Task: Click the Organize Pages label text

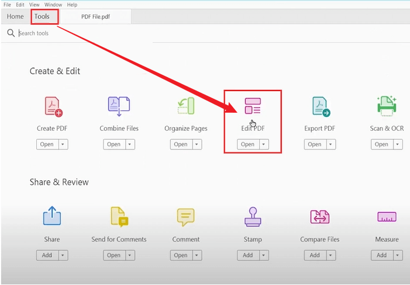Action: [x=186, y=128]
